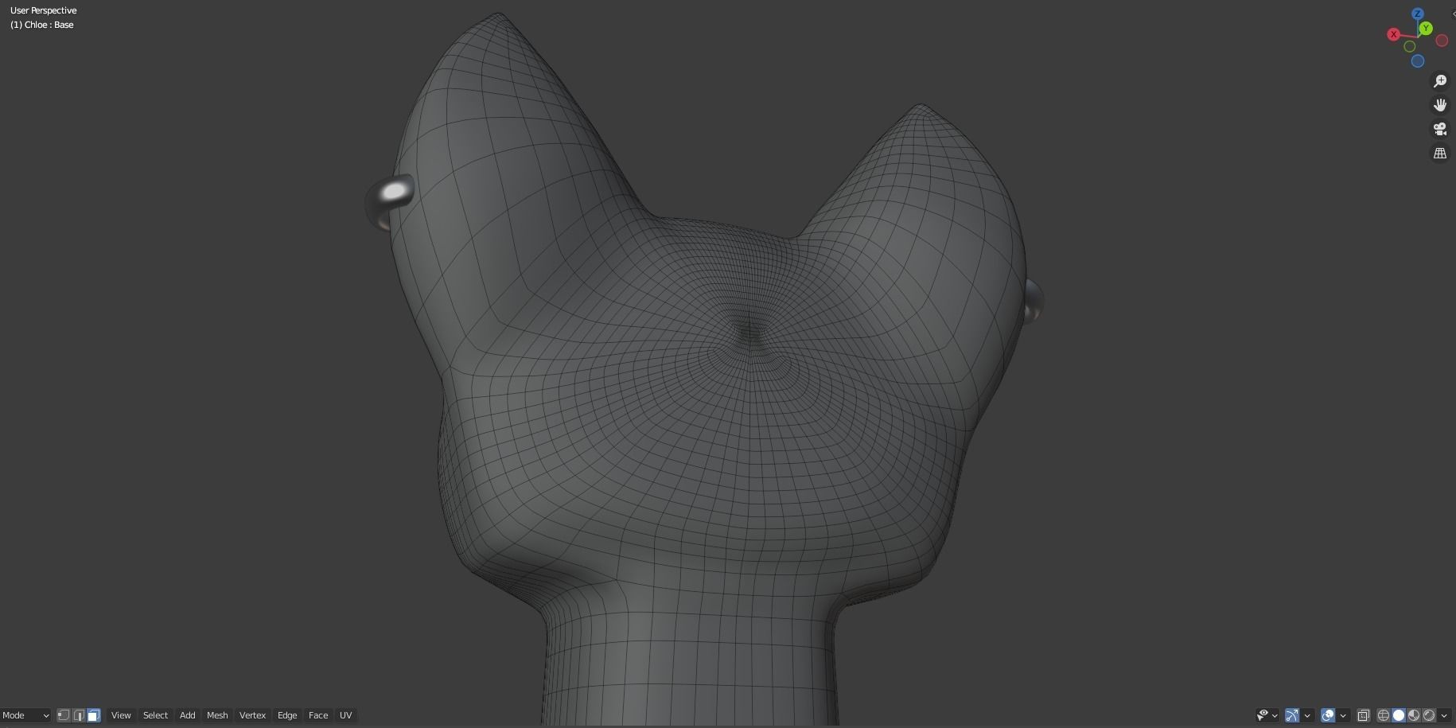This screenshot has width=1456, height=728.
Task: Open the Mesh menu
Action: 217,715
